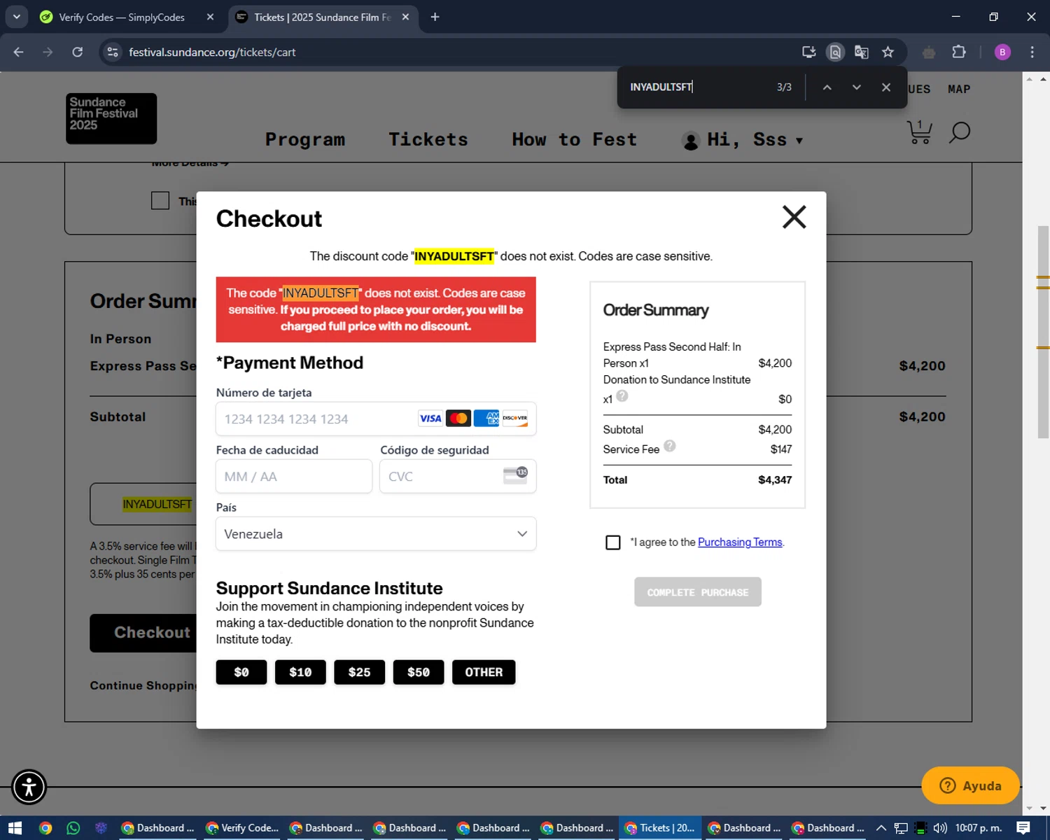This screenshot has height=840, width=1050.
Task: Toggle the checkbox behind the checkout dialog
Action: click(x=160, y=201)
